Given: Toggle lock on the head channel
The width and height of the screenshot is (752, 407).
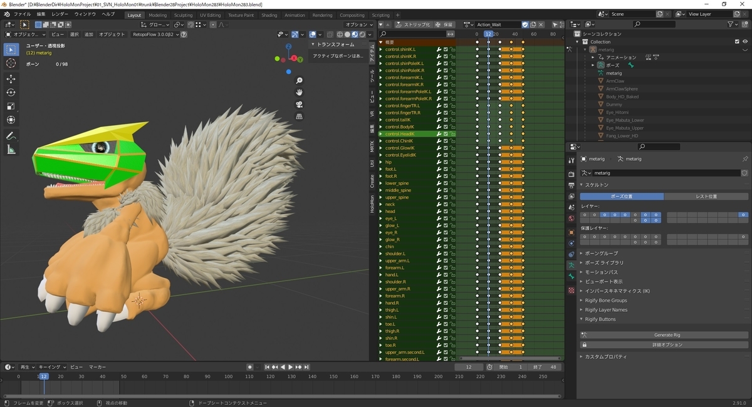Looking at the screenshot, I should pyautogui.click(x=452, y=212).
